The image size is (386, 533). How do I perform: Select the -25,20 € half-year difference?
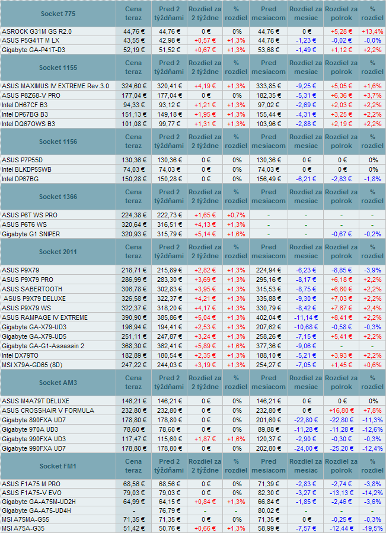coord(342,449)
